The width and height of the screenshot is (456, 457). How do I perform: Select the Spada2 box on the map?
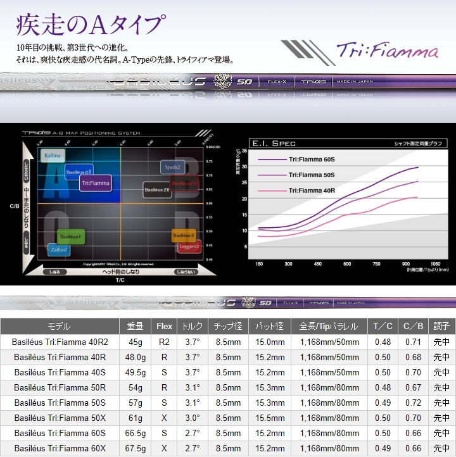pos(173,167)
